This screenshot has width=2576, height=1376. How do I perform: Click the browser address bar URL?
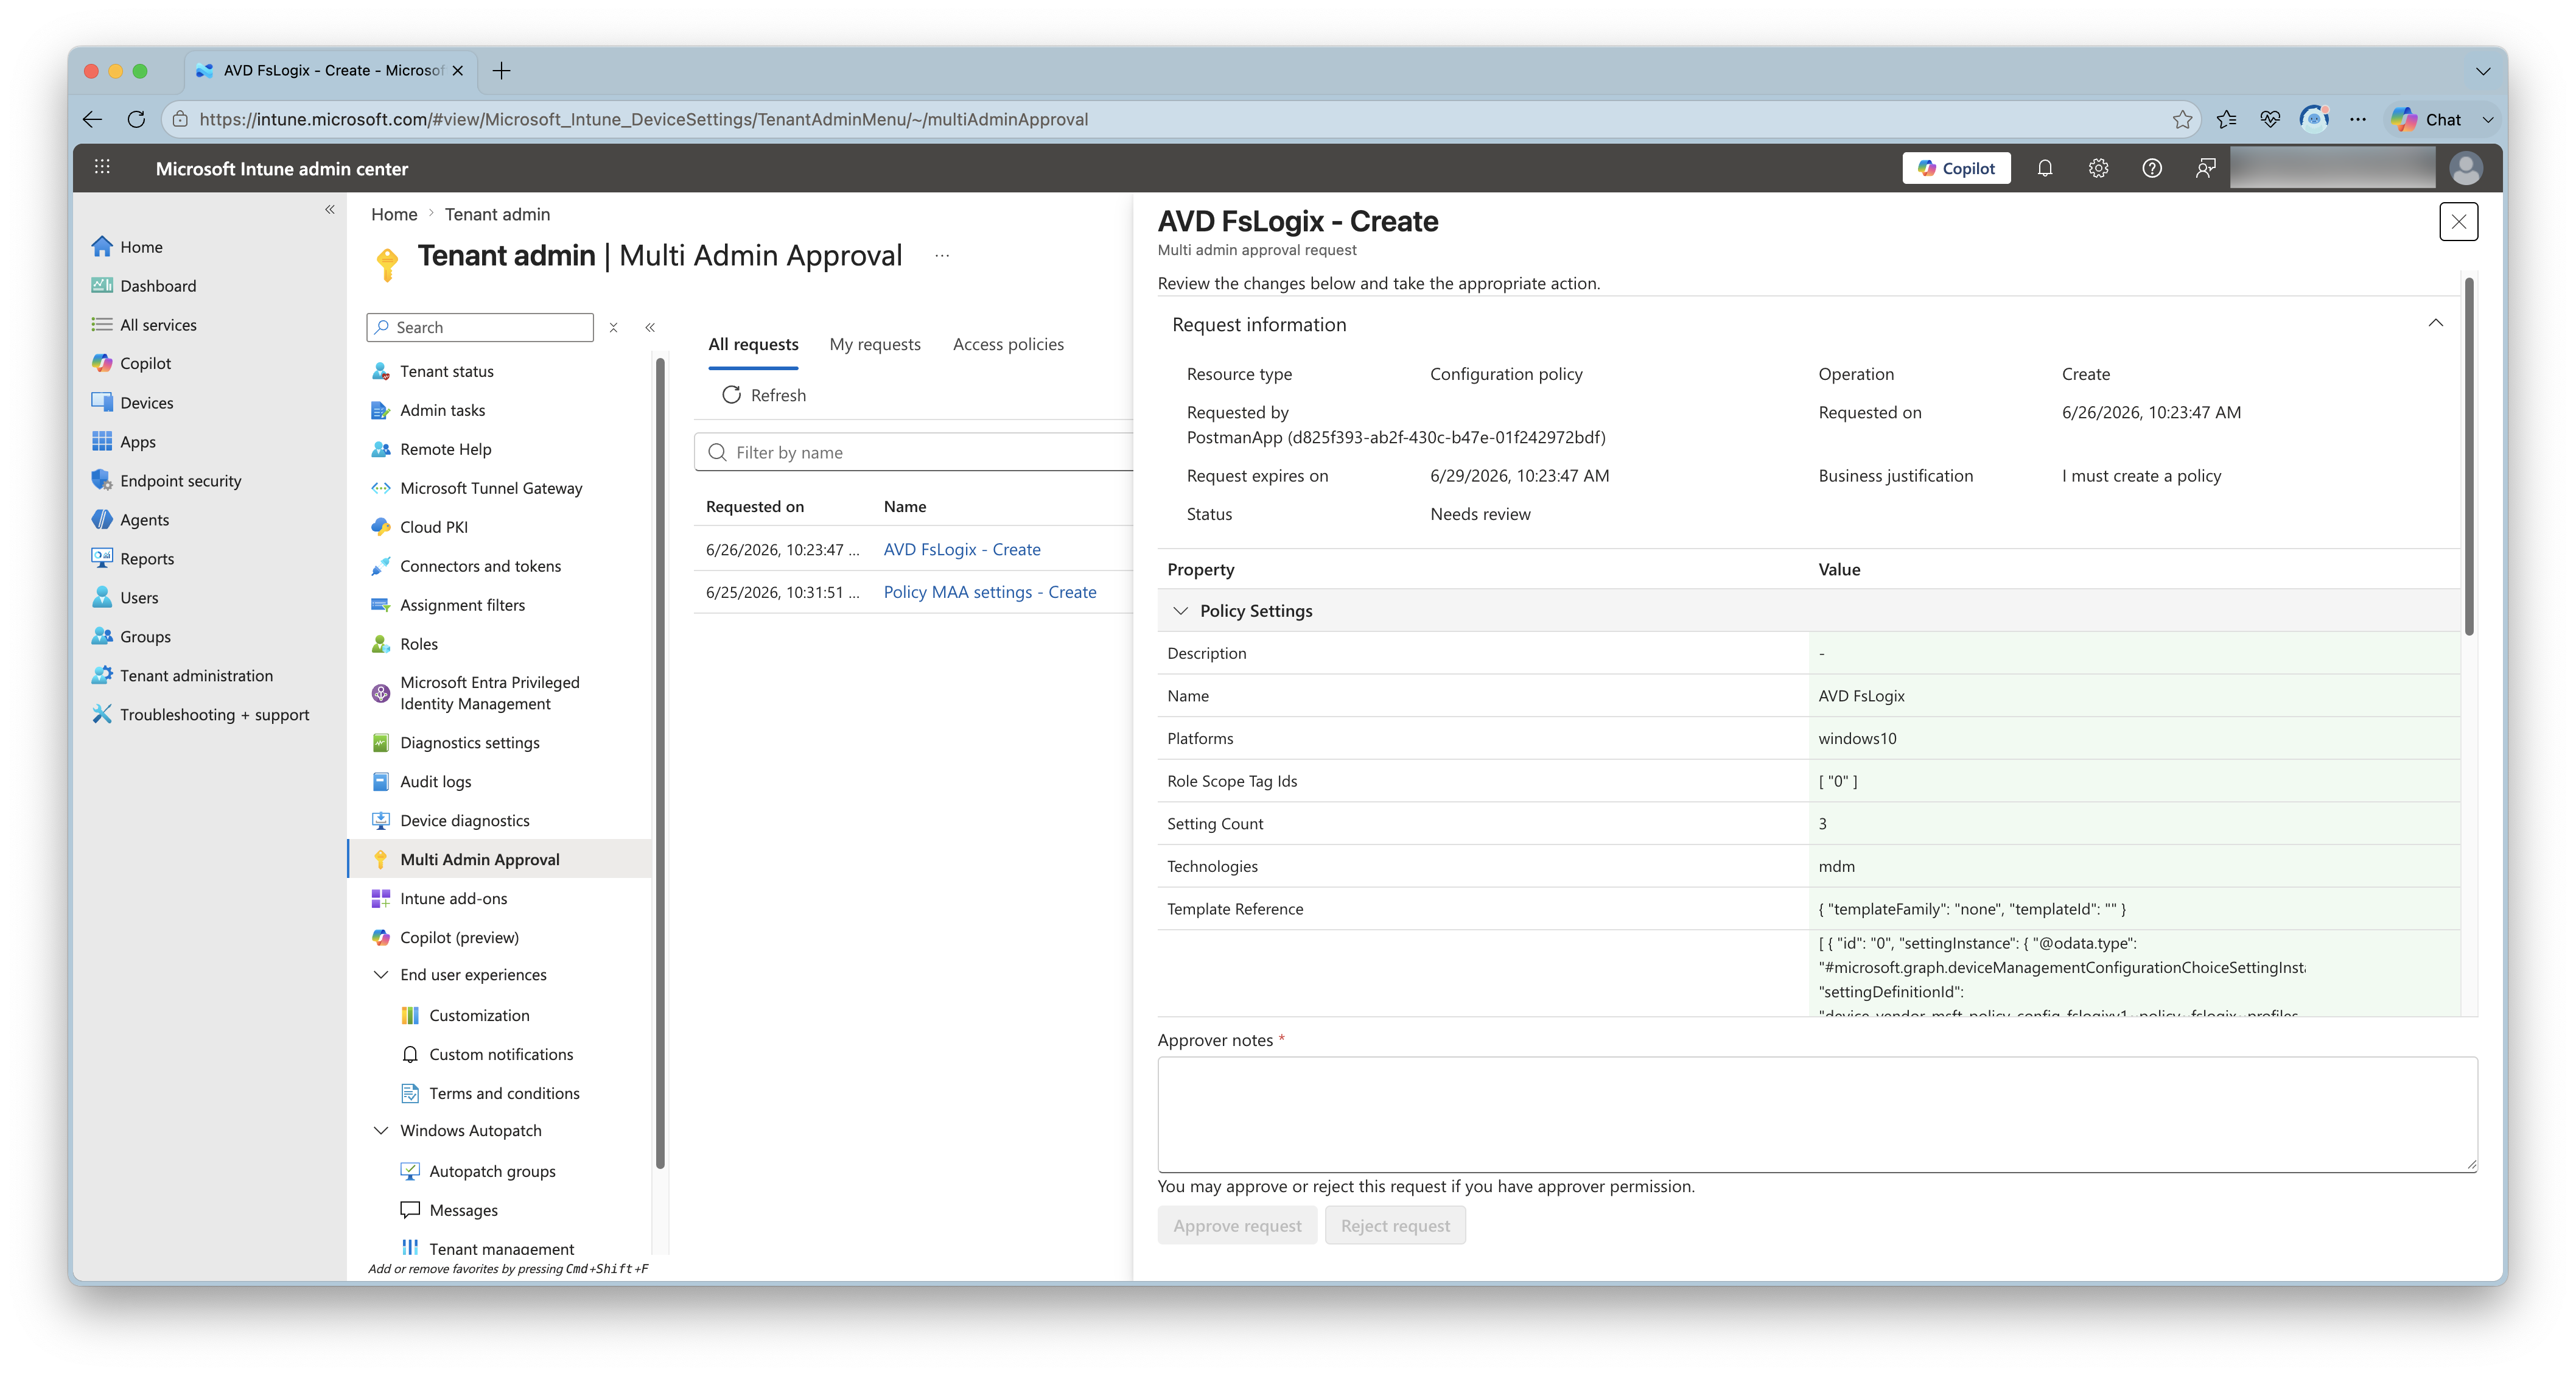(643, 119)
